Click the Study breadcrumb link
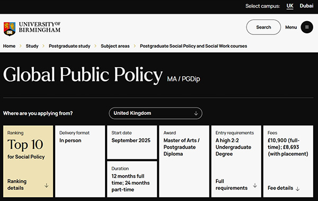The image size is (318, 201). pos(32,46)
